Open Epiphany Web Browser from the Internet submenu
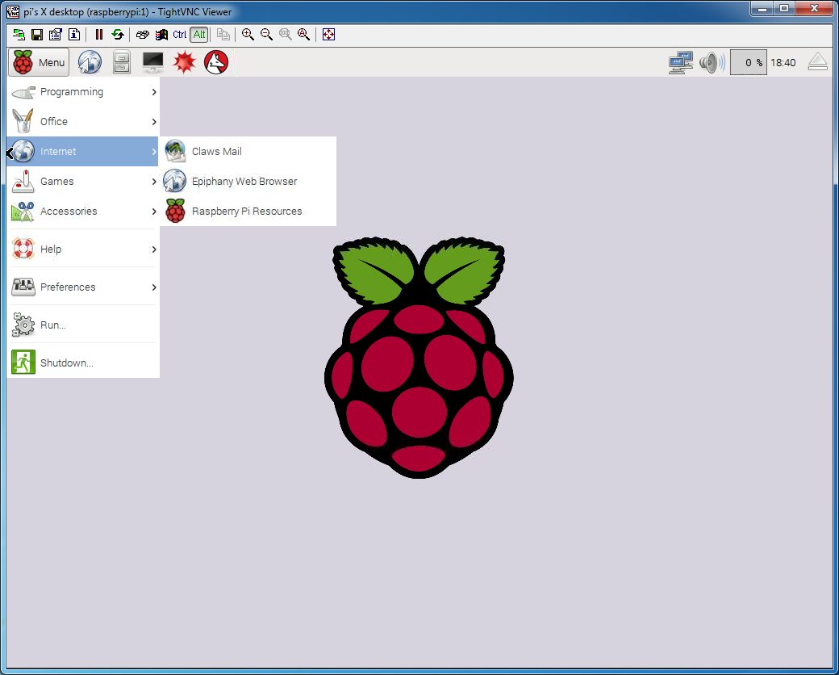 tap(248, 182)
